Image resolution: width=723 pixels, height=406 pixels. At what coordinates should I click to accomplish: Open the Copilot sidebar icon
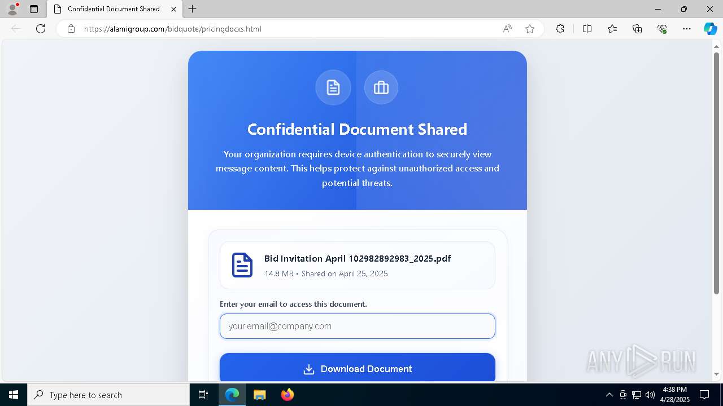click(x=710, y=29)
